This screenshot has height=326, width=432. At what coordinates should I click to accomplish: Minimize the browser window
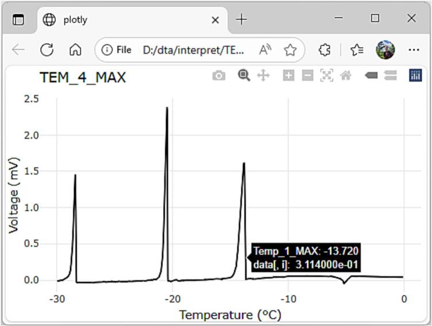tap(339, 18)
